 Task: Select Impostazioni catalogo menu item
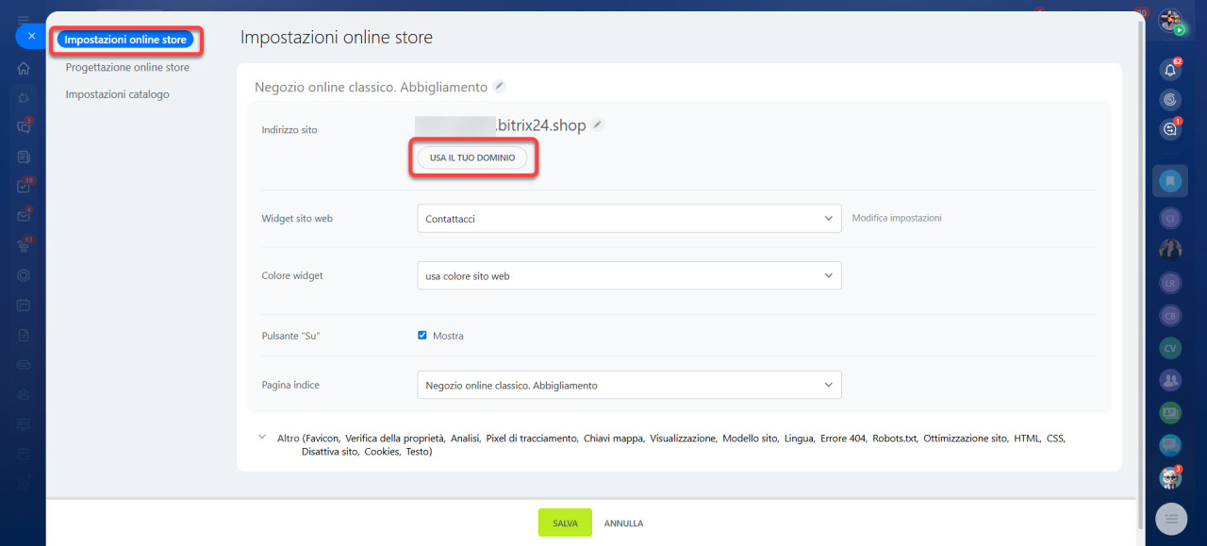click(x=117, y=94)
